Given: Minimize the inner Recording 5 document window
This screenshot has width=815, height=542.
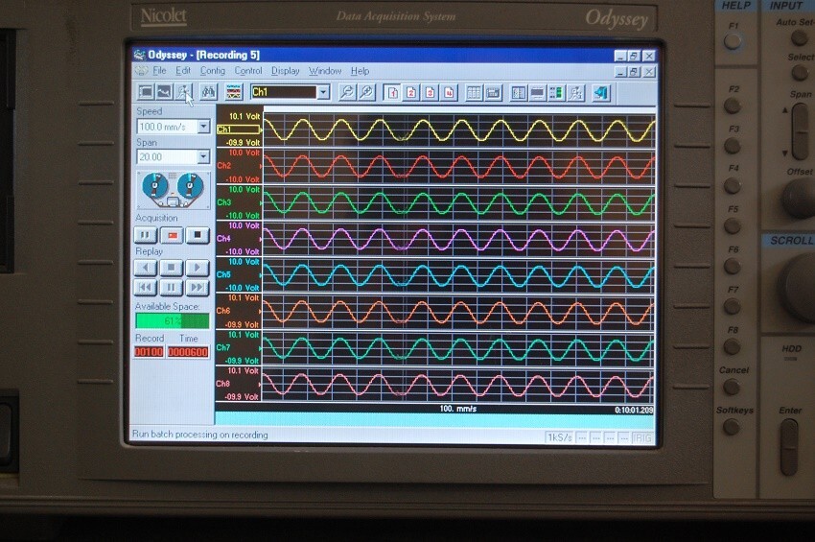Looking at the screenshot, I should pos(619,72).
